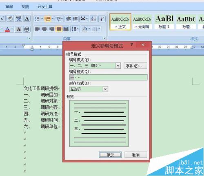Align the text right
Screen dimensions: 204x176
(x=51, y=29)
